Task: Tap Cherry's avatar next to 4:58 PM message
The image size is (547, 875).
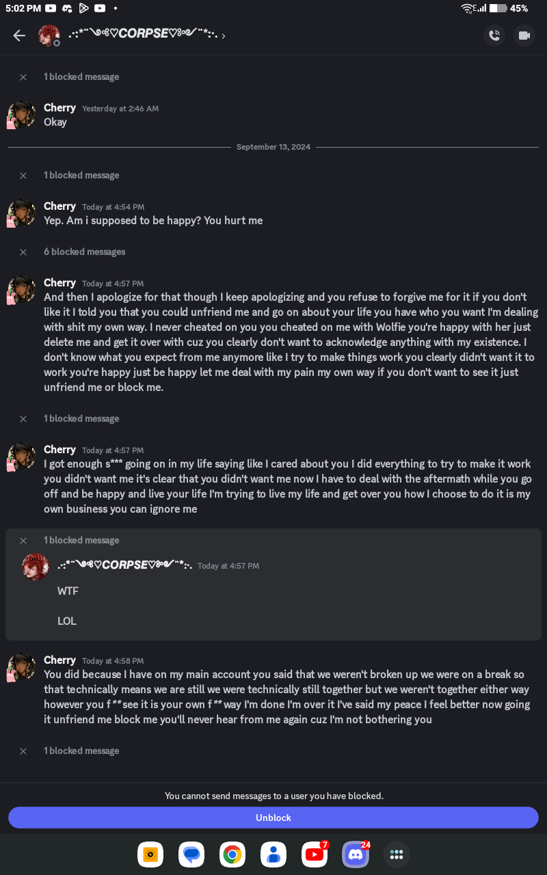Action: pos(22,667)
